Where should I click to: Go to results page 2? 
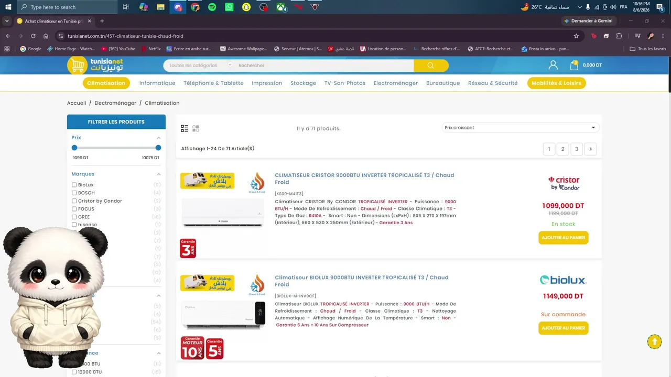coord(562,149)
